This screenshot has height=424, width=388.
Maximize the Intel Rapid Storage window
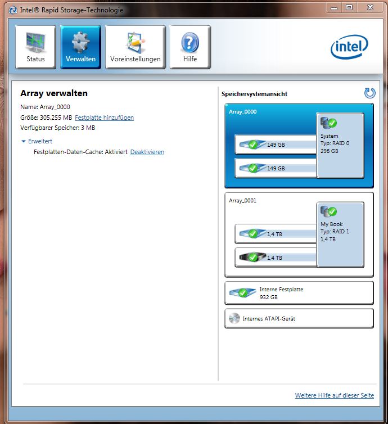349,8
